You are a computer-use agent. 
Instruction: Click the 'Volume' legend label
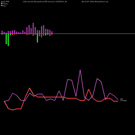(x=5, y=4)
